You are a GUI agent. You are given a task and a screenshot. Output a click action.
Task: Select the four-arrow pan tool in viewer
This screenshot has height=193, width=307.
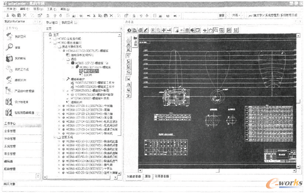point(164,30)
